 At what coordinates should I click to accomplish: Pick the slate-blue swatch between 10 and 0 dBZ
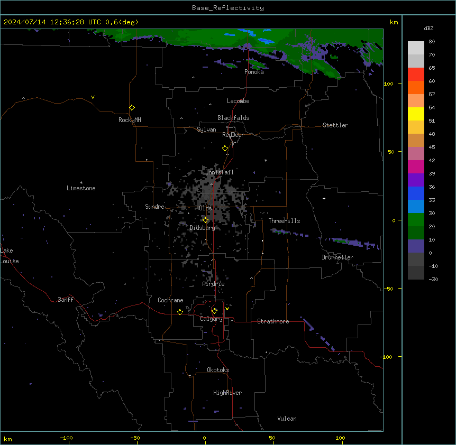pyautogui.click(x=416, y=246)
